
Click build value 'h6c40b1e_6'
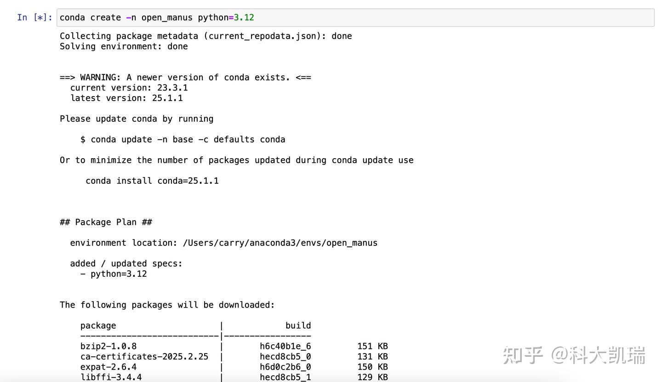285,346
